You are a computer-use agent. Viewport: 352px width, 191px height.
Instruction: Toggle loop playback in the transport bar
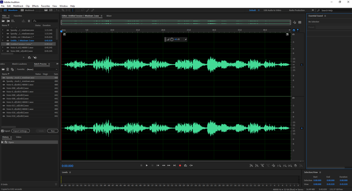point(185,166)
